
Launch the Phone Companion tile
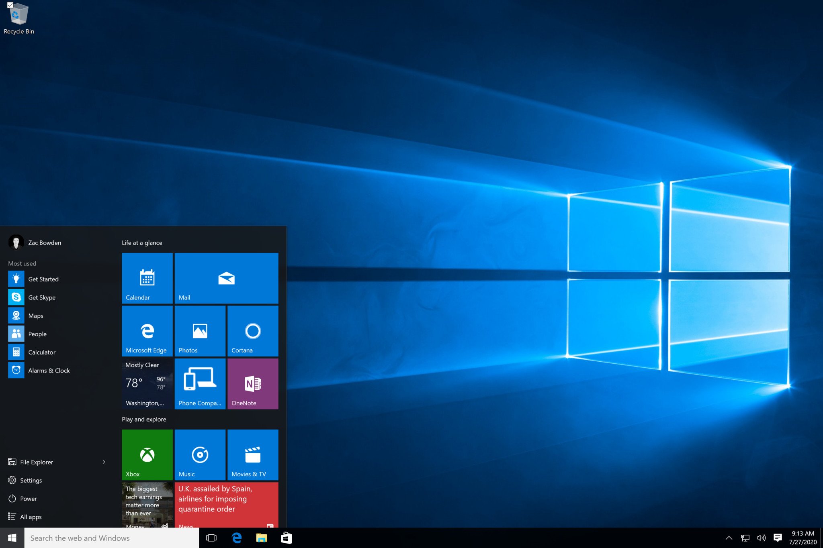pos(200,383)
